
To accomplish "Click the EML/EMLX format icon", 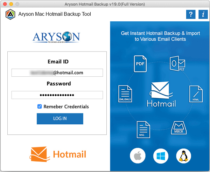I will (x=125, y=94).
